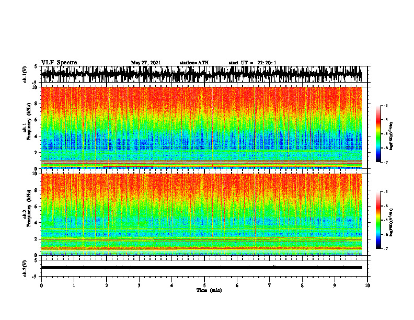The height and width of the screenshot is (320, 414).
Task: Click the "10" kHz tick on ch.2 frequency axis
Action: coord(36,174)
